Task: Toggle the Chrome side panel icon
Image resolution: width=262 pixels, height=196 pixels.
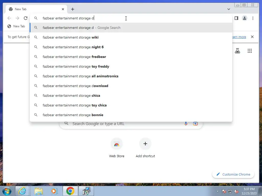Action: point(236,18)
